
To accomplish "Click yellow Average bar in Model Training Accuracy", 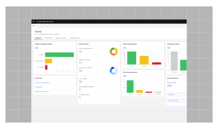I will coord(139,91).
